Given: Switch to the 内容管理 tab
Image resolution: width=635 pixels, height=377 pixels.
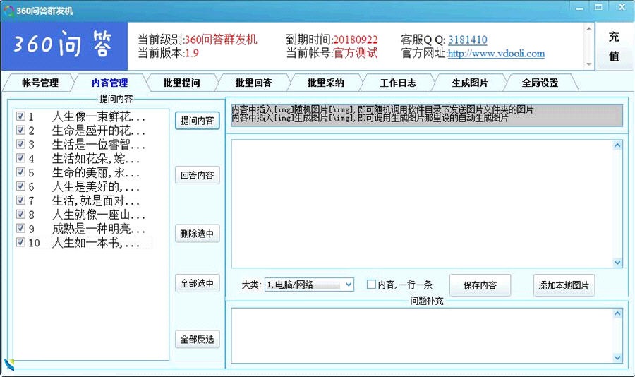Looking at the screenshot, I should tap(110, 83).
